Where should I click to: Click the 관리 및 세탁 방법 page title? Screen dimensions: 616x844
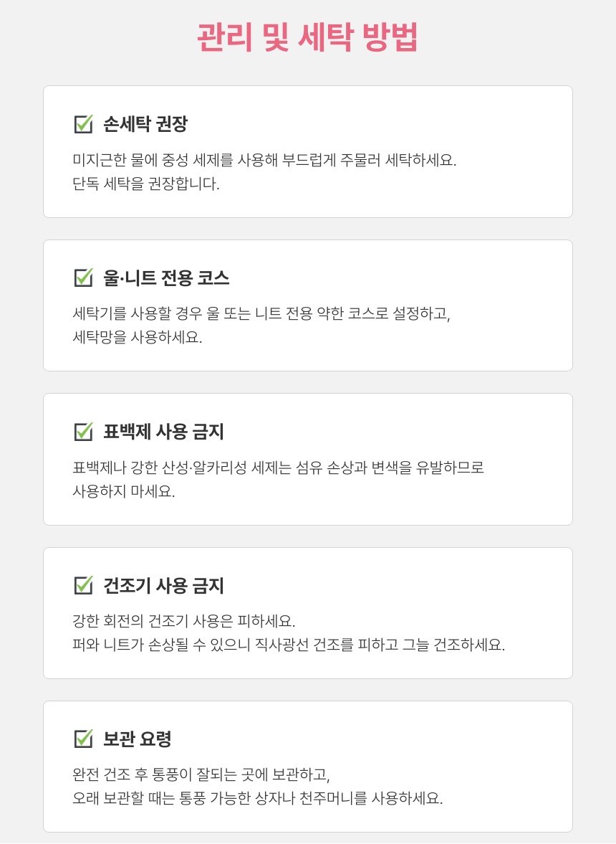click(x=307, y=37)
